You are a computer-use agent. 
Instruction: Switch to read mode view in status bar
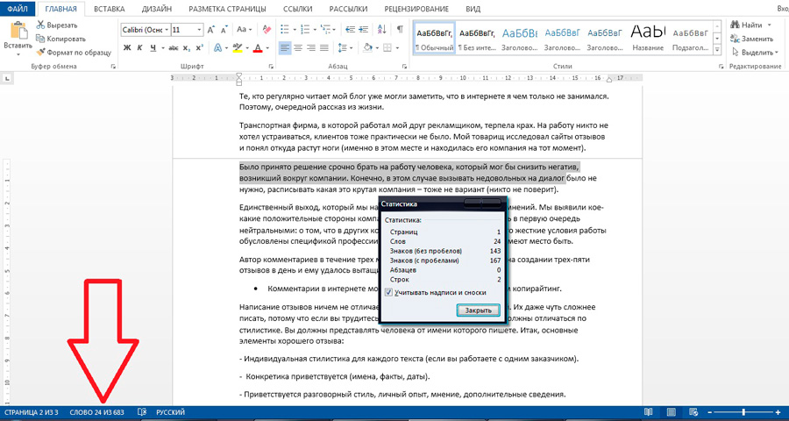(x=649, y=413)
